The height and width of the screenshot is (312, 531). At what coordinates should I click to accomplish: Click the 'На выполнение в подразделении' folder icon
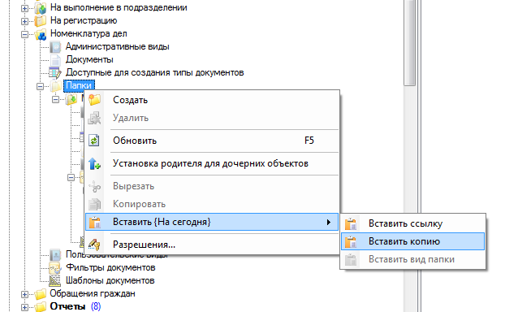41,8
